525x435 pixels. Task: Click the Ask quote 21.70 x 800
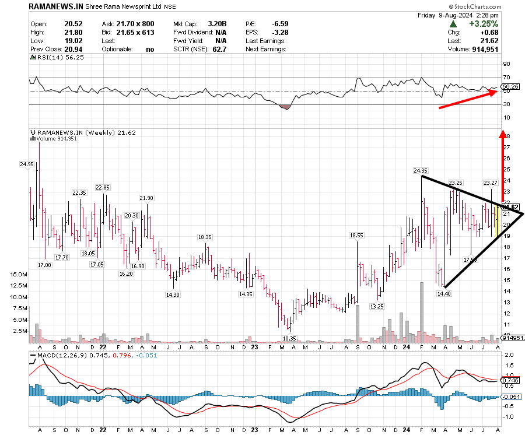coord(135,24)
